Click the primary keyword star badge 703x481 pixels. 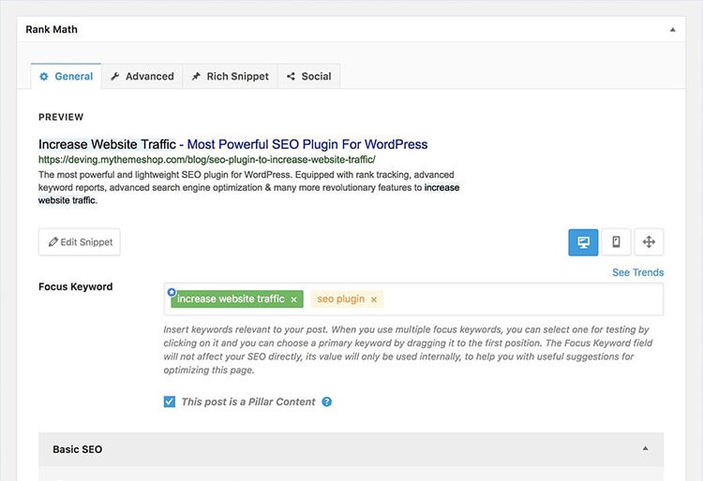click(x=172, y=292)
